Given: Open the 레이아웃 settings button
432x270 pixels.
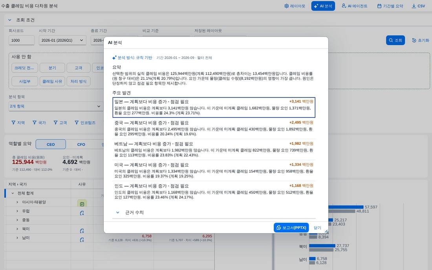Looking at the screenshot, I should [295, 6].
